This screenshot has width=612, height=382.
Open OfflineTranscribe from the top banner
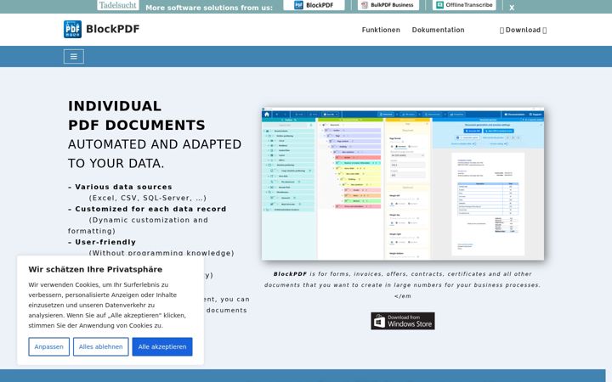click(x=464, y=5)
